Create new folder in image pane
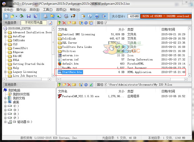Image resolution: width=194 pixels, height=142 pixels. [x=69, y=23]
